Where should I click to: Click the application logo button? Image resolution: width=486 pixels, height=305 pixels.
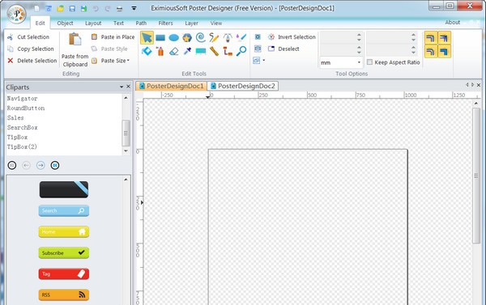(17, 14)
